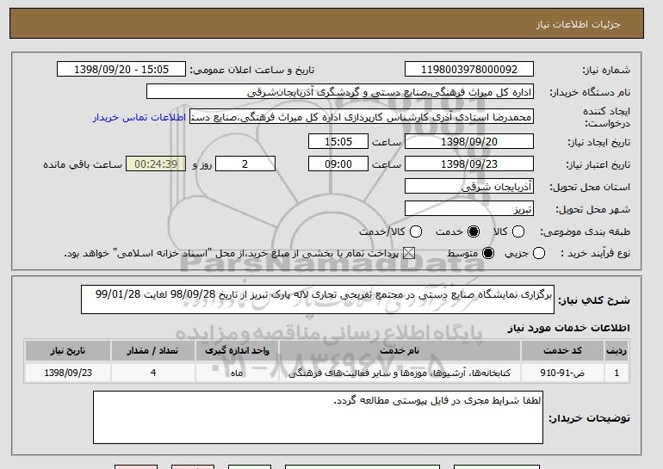Click the ردیف column header
The height and width of the screenshot is (469, 663).
(x=617, y=351)
